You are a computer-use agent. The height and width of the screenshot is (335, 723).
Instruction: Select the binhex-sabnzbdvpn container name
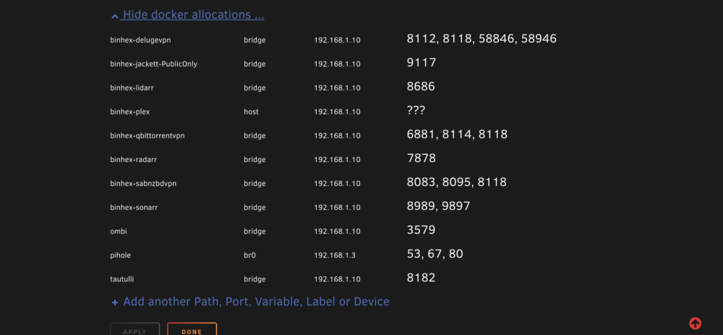click(x=143, y=184)
